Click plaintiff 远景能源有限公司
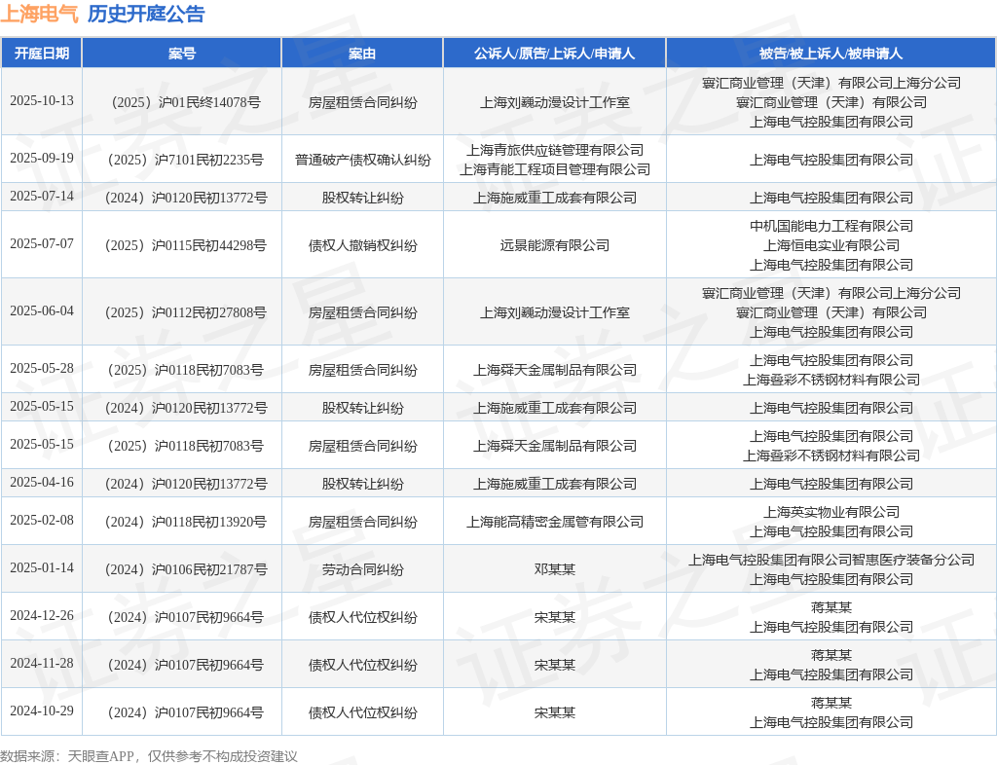 pyautogui.click(x=554, y=245)
